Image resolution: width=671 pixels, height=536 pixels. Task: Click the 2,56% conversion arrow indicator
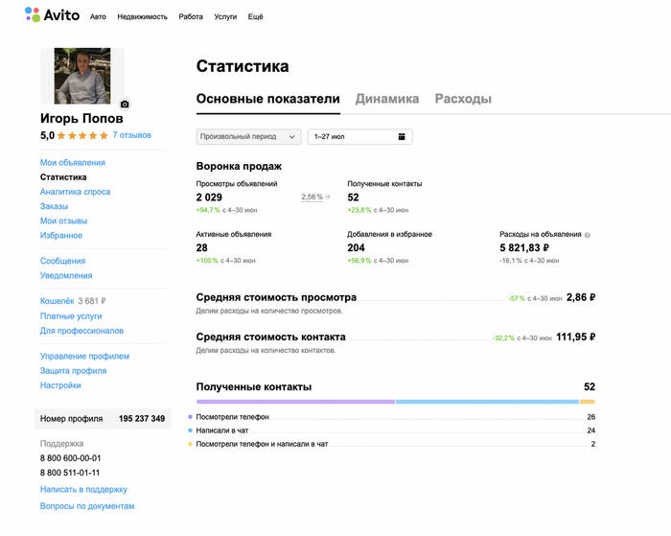click(x=315, y=197)
